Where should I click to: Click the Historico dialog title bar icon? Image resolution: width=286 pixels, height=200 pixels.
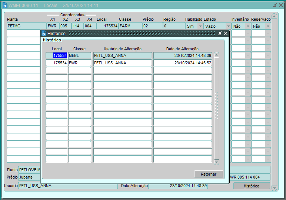click(44, 34)
